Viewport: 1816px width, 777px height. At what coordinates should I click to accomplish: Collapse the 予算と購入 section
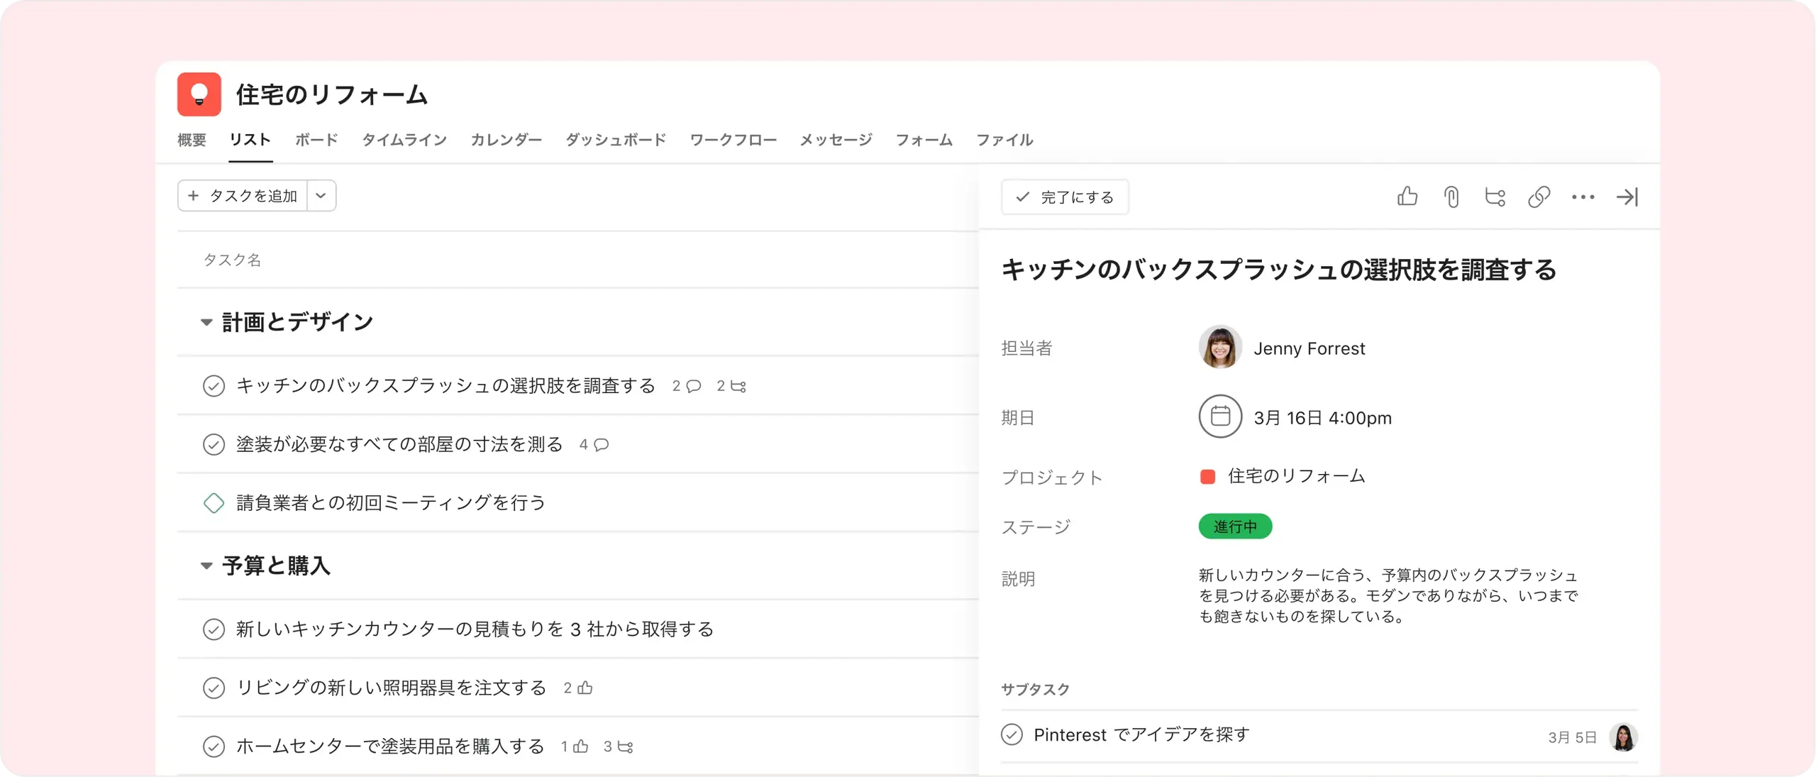click(206, 566)
